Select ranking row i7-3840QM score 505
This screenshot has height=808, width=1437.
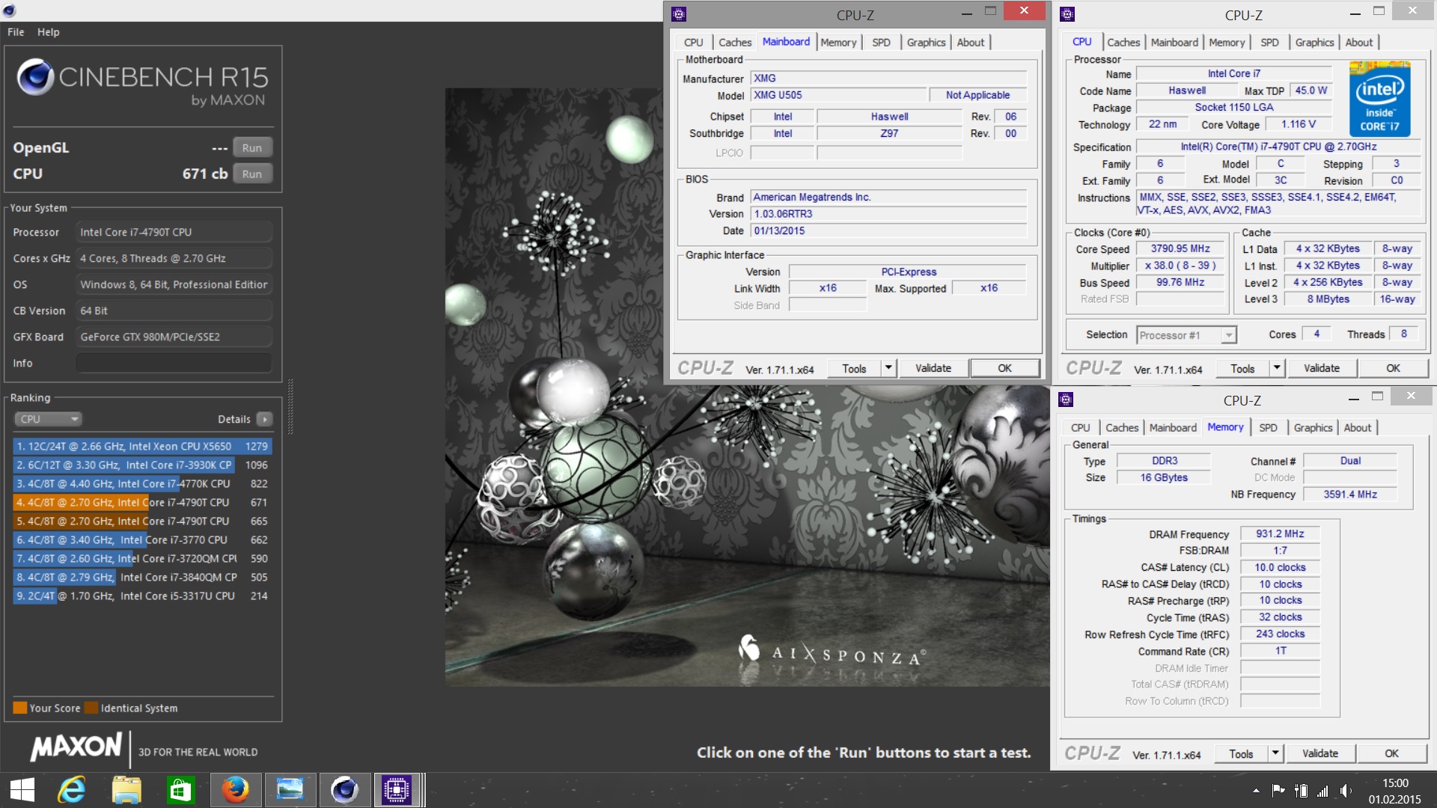point(142,577)
